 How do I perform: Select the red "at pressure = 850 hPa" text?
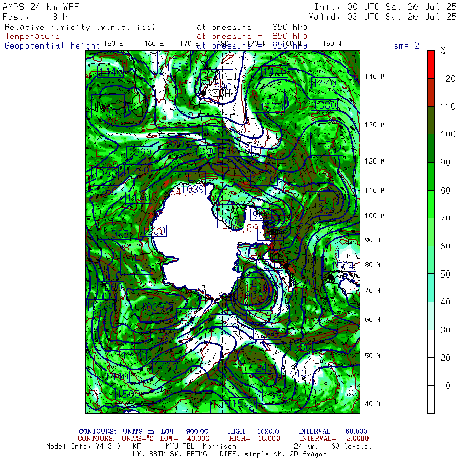click(252, 36)
